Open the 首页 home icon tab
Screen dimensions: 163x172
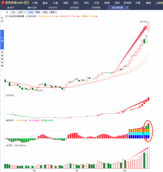click(11, 8)
